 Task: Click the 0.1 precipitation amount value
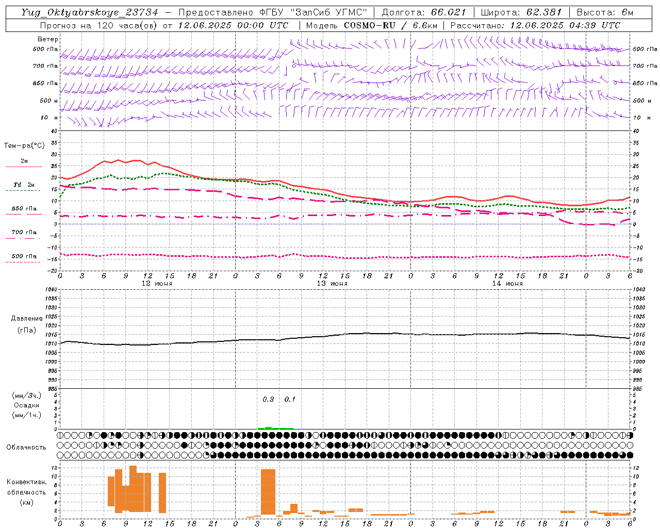[x=290, y=400]
